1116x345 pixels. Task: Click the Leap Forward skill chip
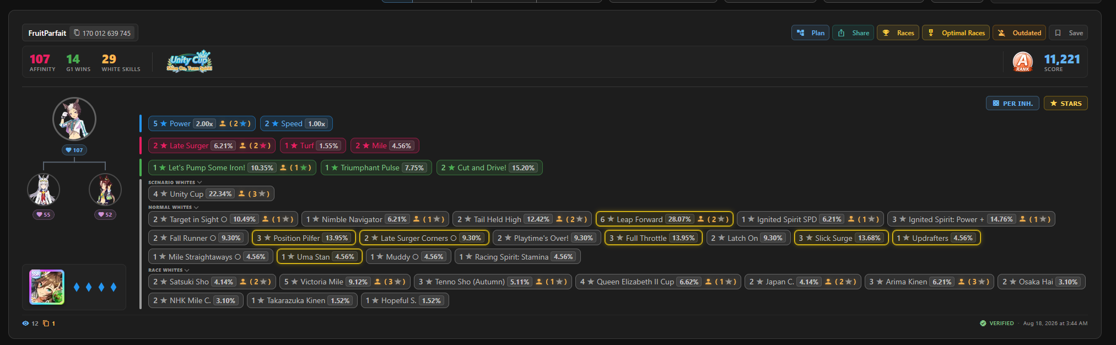point(665,219)
